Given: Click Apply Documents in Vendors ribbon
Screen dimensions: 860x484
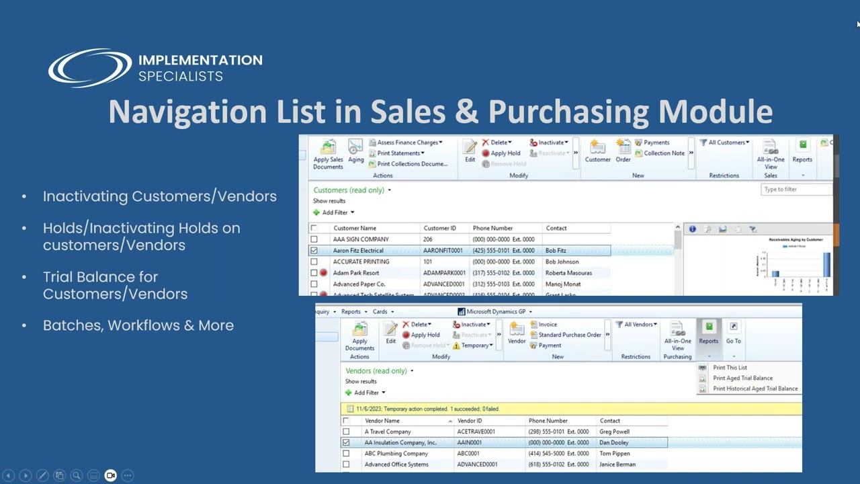Looking at the screenshot, I should [359, 336].
